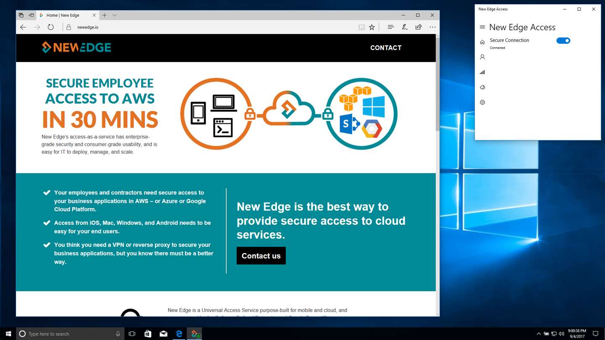Click the 'Contact us' button
The width and height of the screenshot is (605, 340).
coord(261,256)
